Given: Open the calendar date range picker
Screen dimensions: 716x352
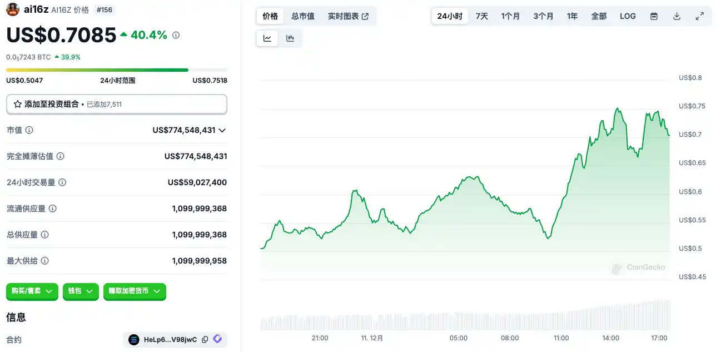Looking at the screenshot, I should 654,16.
